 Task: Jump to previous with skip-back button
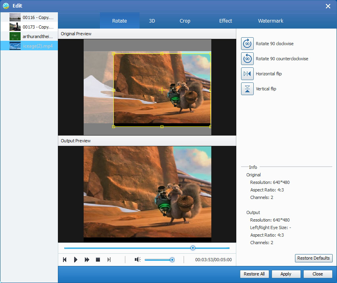(65, 260)
